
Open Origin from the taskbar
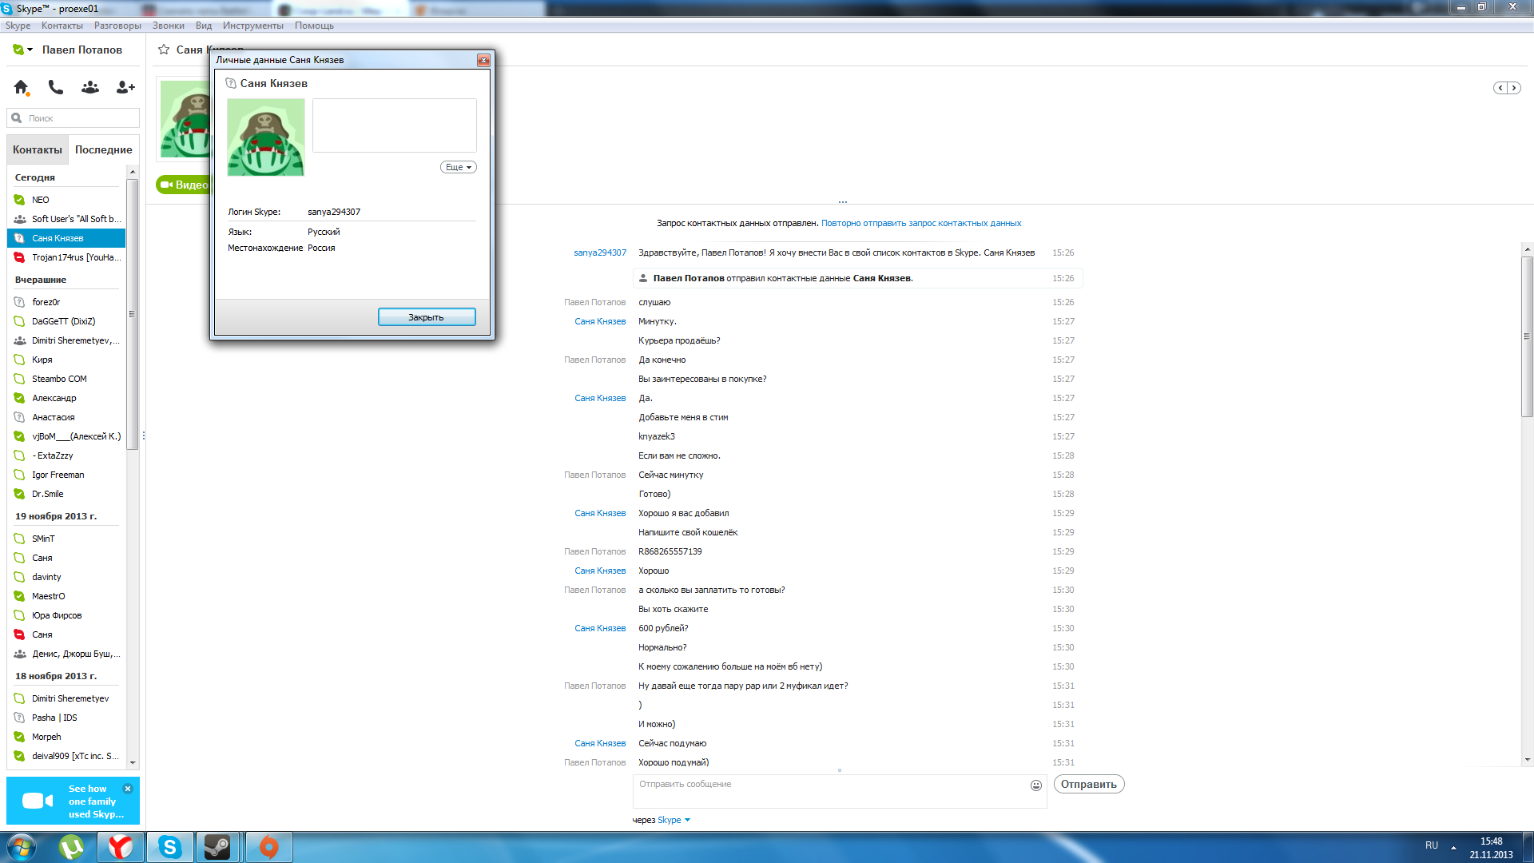click(269, 847)
